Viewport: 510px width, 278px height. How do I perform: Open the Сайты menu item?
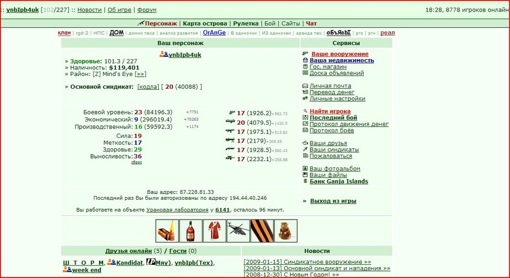click(x=291, y=24)
